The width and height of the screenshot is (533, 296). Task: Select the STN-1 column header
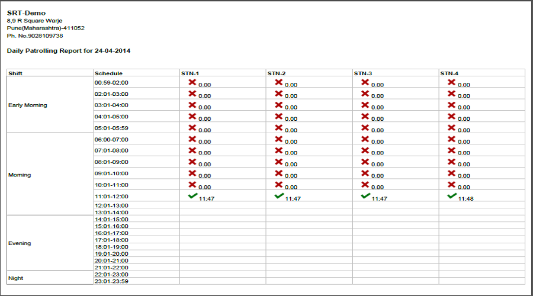click(190, 73)
